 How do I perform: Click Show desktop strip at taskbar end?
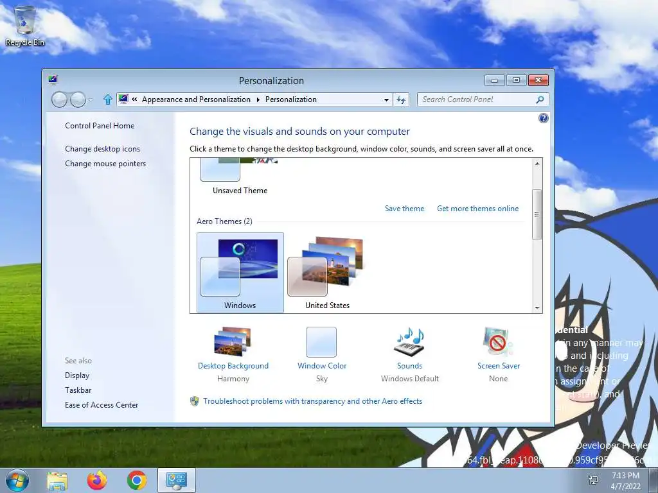tap(654, 480)
